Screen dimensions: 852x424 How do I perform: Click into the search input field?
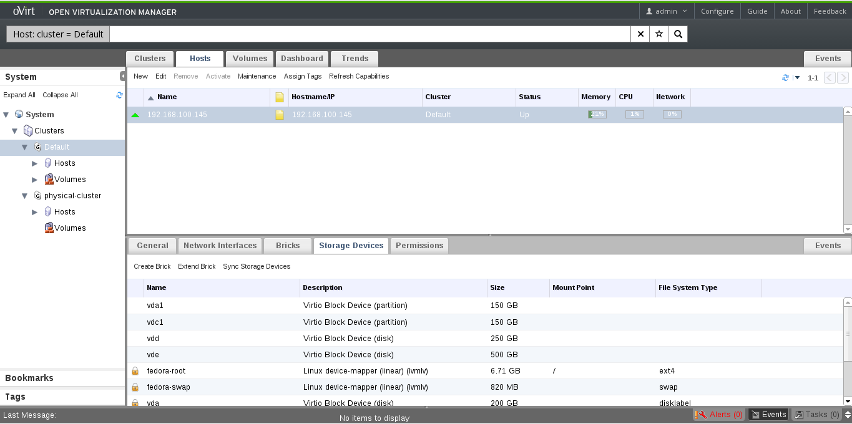pos(370,34)
